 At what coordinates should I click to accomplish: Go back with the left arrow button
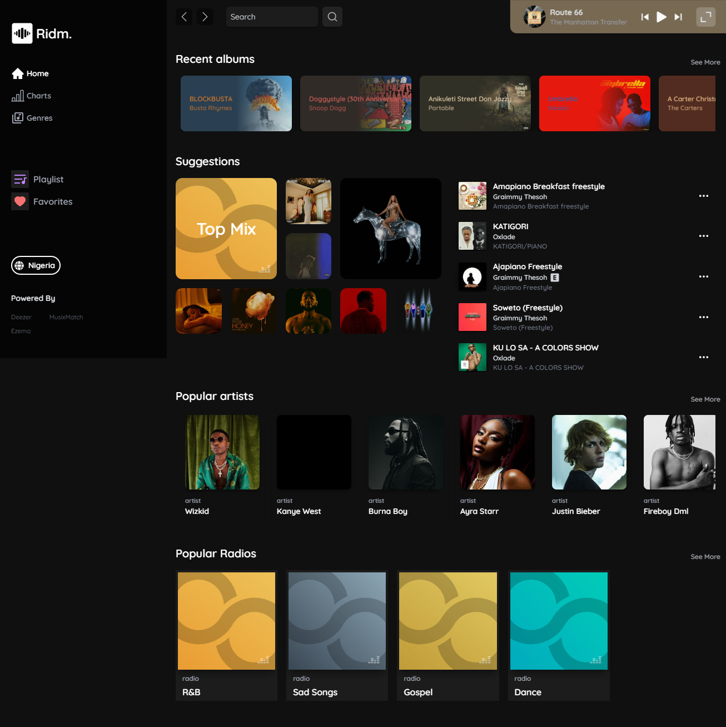pyautogui.click(x=184, y=17)
